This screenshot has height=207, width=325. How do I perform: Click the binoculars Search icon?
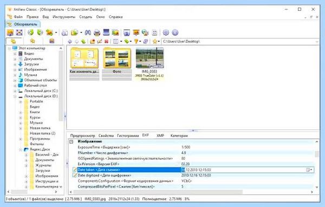click(88, 33)
